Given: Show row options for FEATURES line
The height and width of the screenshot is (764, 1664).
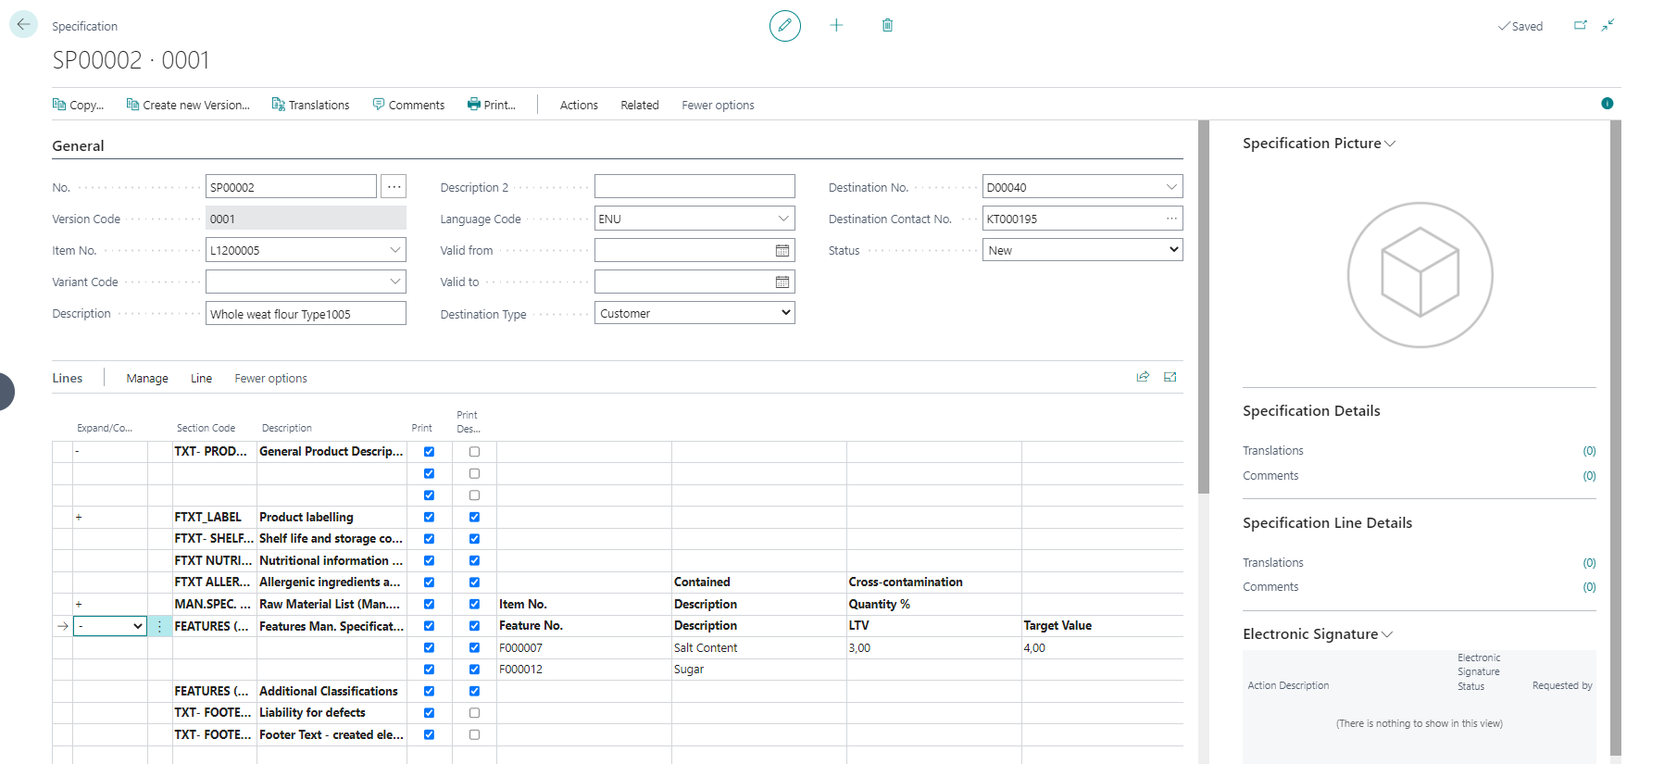Looking at the screenshot, I should 159,627.
